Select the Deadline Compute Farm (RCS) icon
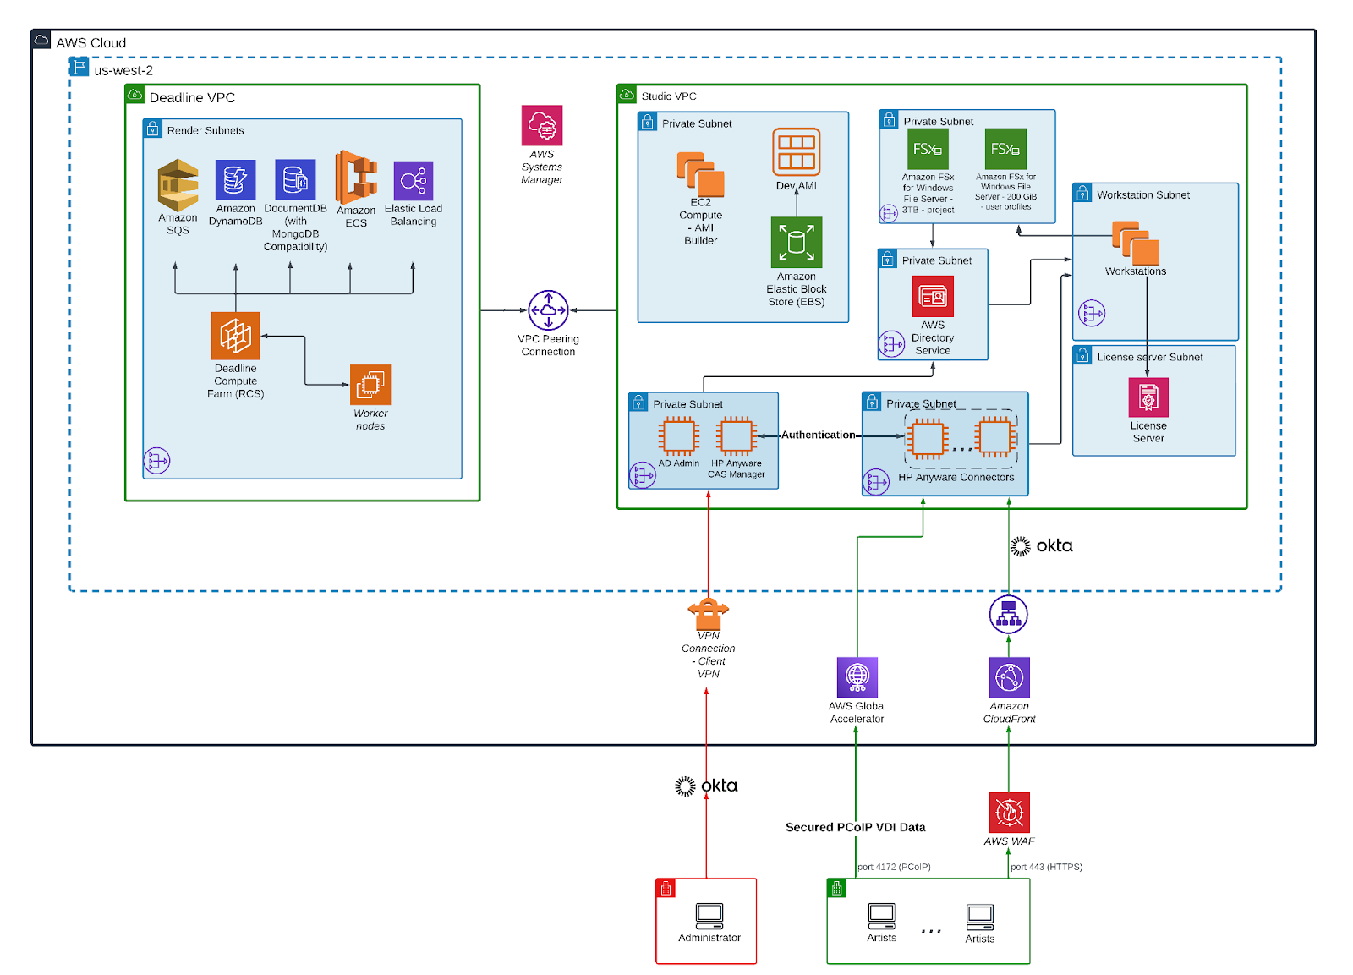1353x975 pixels. [235, 336]
